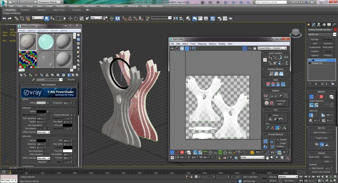Open the Modifier List dropdown
Image resolution: width=338 pixels, height=183 pixels.
tap(322, 34)
